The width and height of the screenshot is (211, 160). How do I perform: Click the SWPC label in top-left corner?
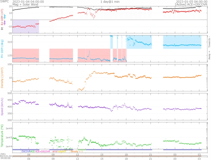(4, 1)
